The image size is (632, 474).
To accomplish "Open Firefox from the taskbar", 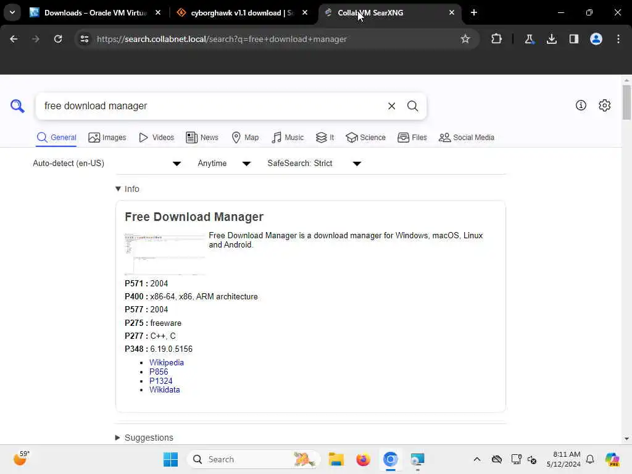I will tap(363, 459).
